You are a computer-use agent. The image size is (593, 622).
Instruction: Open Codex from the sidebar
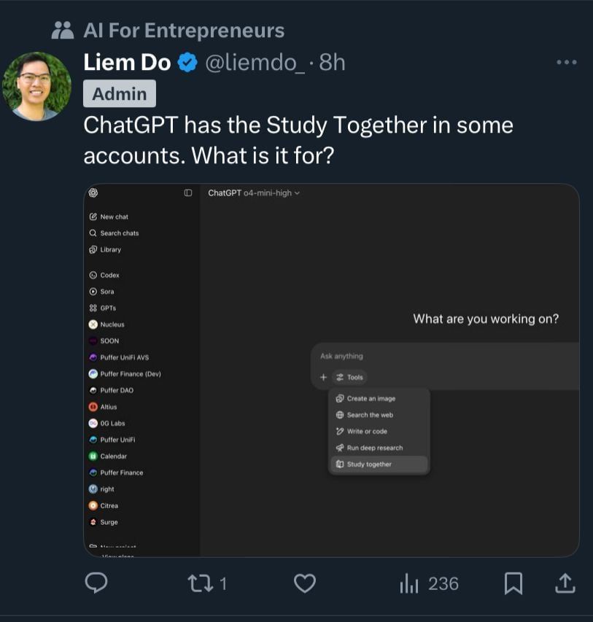[x=109, y=275]
